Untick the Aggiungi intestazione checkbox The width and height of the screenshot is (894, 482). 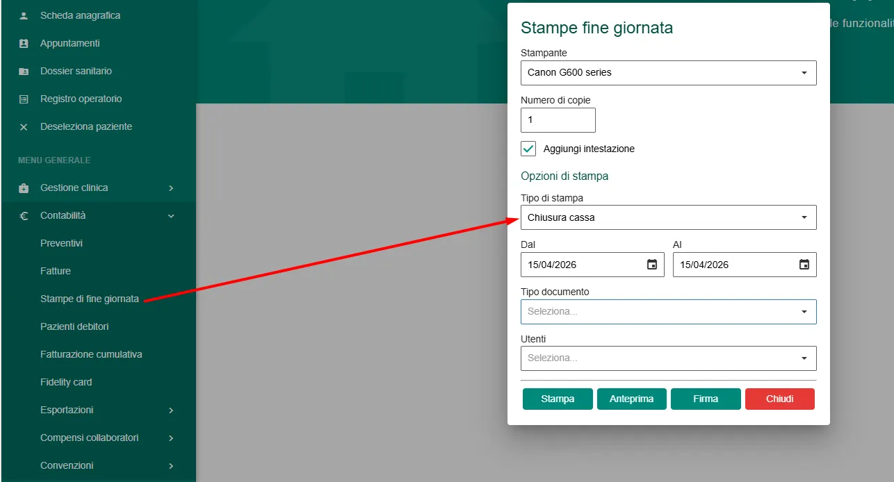click(x=528, y=149)
